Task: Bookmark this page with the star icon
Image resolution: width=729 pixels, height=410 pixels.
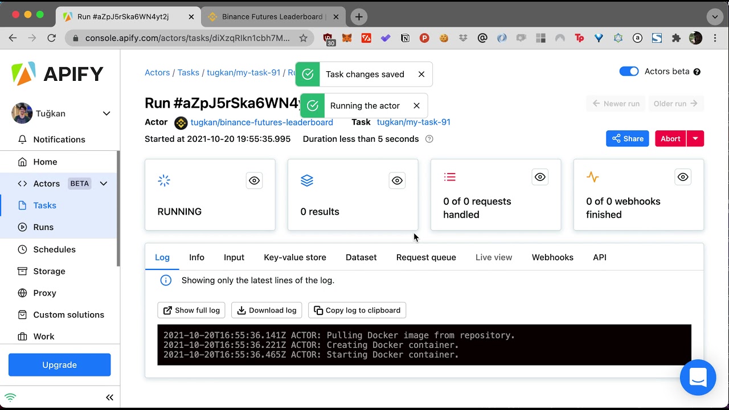Action: point(303,38)
